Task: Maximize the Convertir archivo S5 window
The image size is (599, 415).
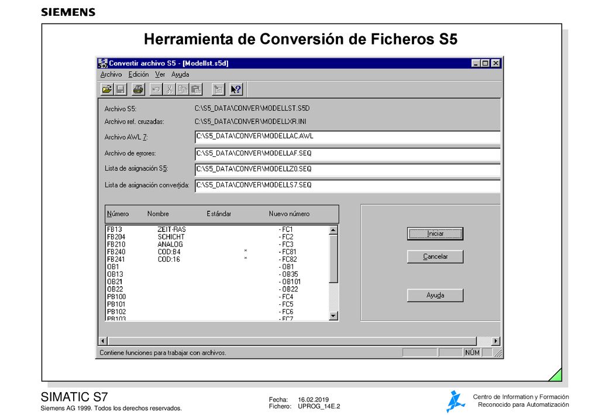Action: 485,63
